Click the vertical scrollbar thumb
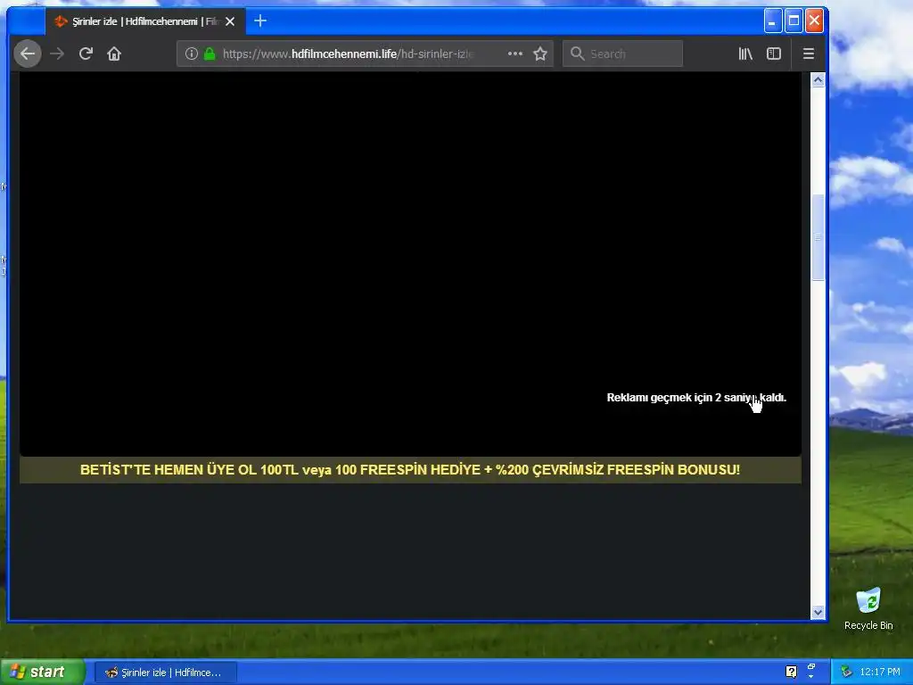Screen dimensions: 913x685 point(818,237)
